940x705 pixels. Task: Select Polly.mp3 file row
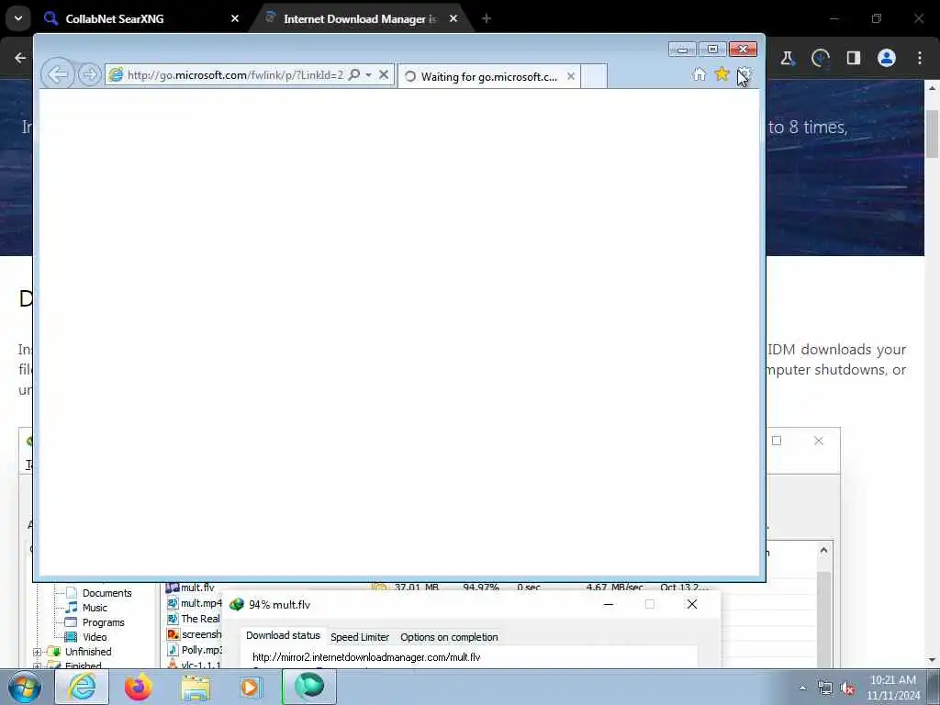195,650
